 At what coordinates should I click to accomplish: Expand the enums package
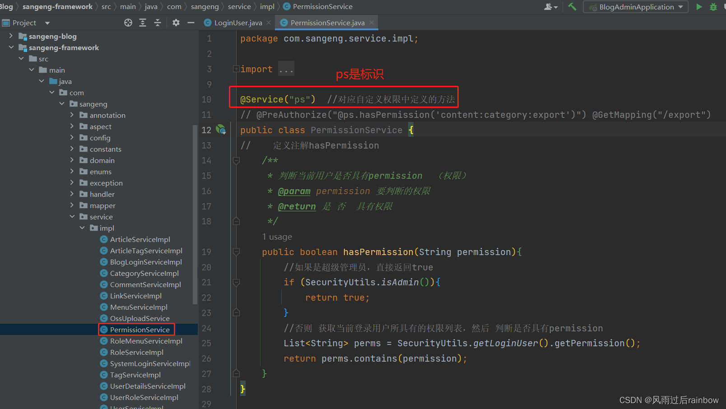72,172
